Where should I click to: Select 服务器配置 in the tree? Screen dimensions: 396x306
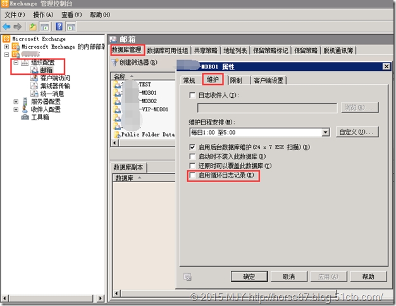[46, 102]
